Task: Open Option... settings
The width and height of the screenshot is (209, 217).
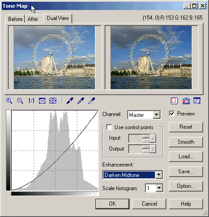Action: coord(186,186)
